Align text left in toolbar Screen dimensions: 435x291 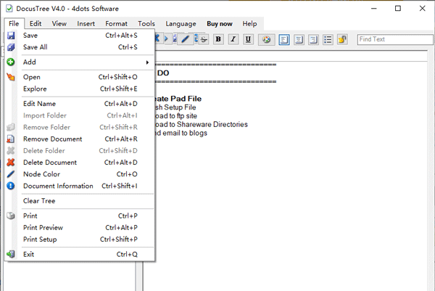click(x=284, y=39)
